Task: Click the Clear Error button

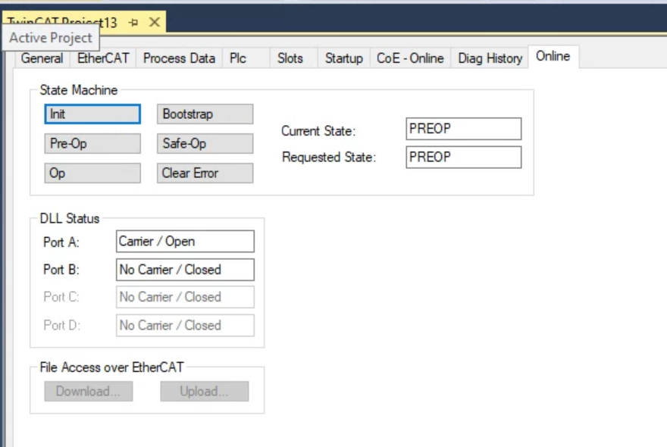Action: point(205,173)
